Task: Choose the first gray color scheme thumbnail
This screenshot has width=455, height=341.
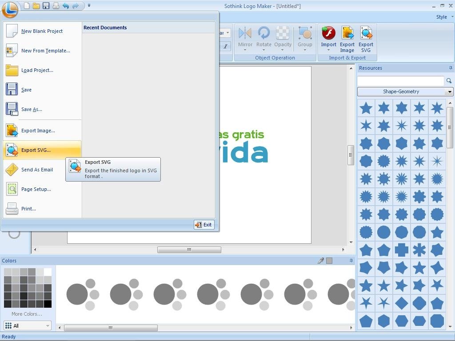Action: point(83,294)
